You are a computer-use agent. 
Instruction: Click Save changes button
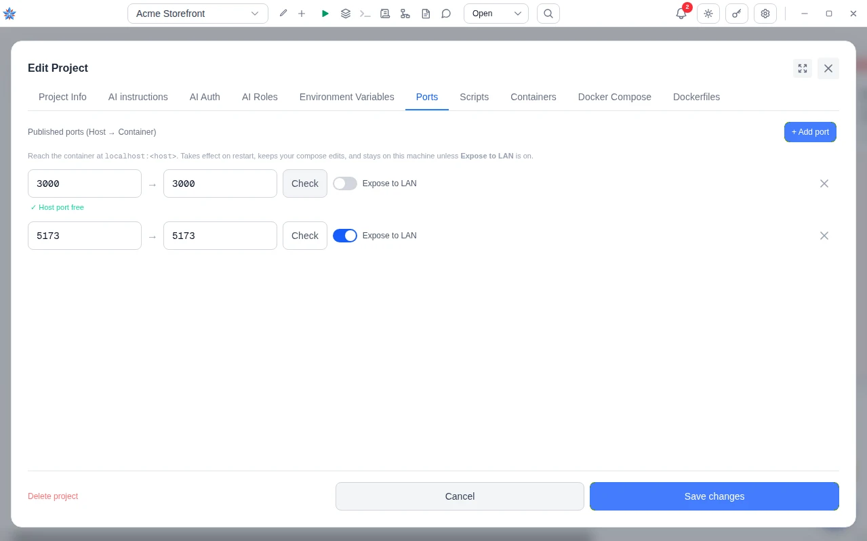(x=714, y=496)
